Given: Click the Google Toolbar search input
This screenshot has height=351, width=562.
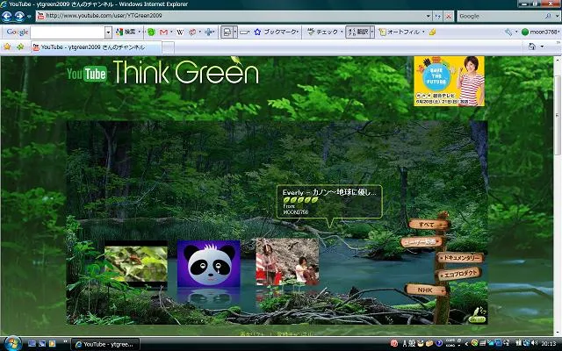Looking at the screenshot, I should click(68, 32).
